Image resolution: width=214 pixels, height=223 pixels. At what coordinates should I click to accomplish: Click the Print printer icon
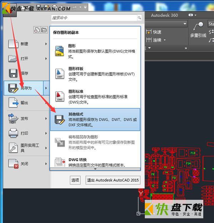point(13,133)
